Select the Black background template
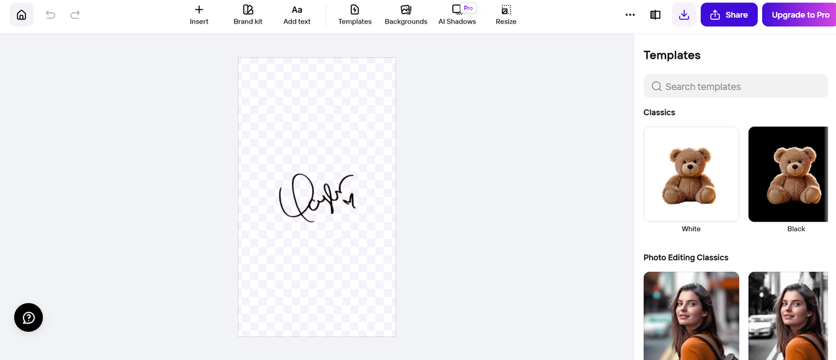The width and height of the screenshot is (836, 360). click(x=792, y=174)
